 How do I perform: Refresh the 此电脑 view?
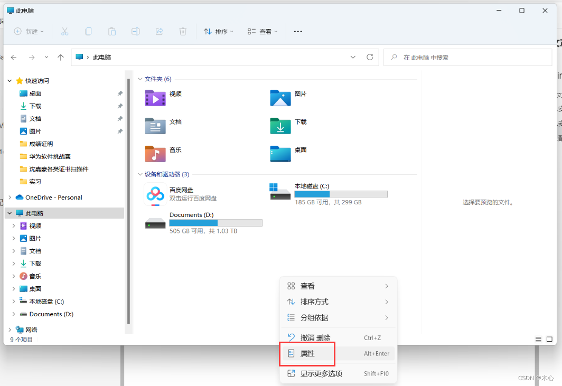[370, 57]
